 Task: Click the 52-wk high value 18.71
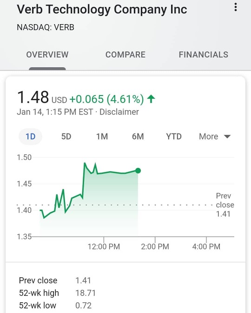(86, 293)
